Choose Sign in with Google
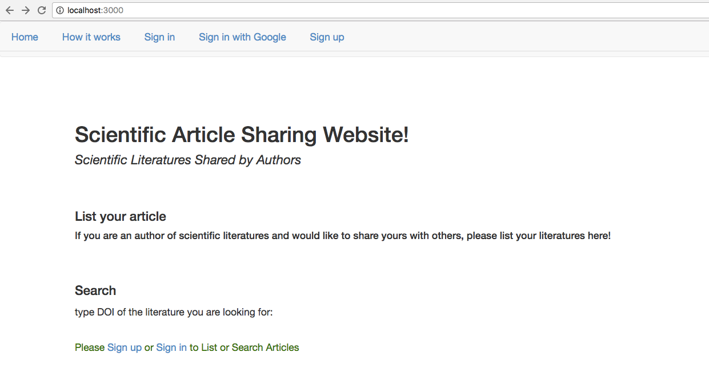This screenshot has height=384, width=709. (x=242, y=37)
